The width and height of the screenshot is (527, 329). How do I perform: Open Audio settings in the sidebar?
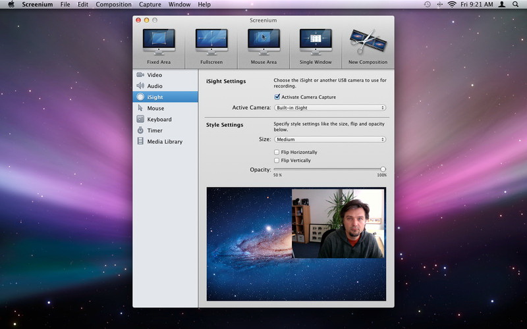(154, 86)
